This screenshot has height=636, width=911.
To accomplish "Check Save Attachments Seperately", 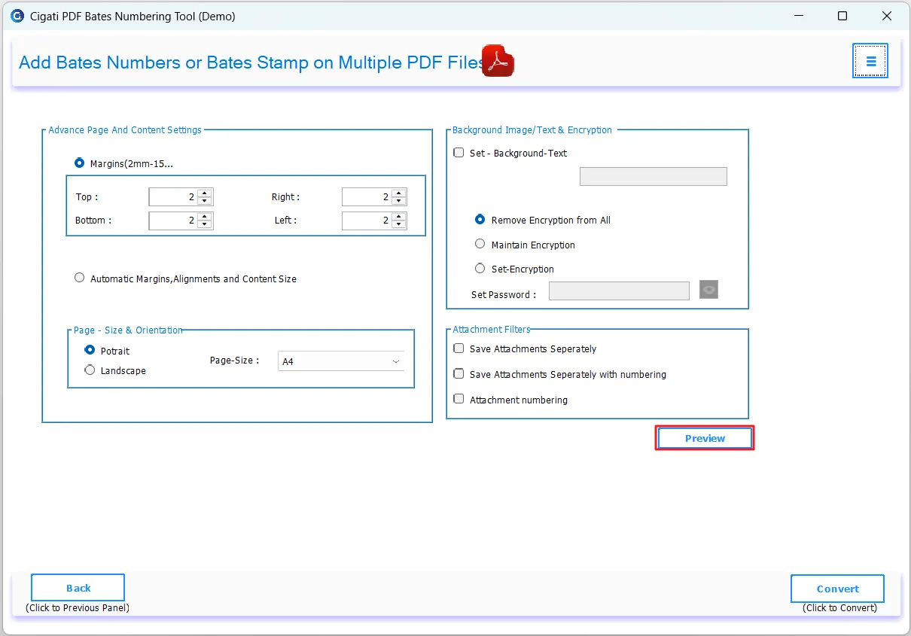I will (459, 348).
